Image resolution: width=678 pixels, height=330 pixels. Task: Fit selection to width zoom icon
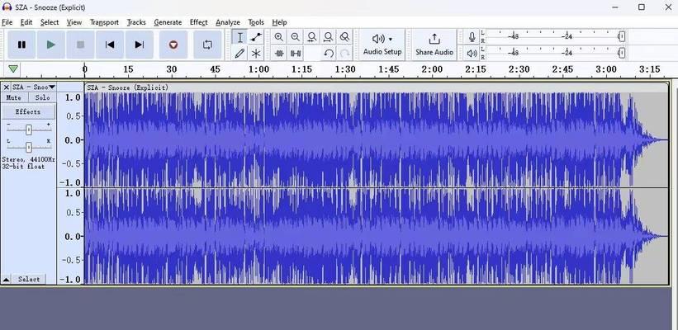[312, 37]
